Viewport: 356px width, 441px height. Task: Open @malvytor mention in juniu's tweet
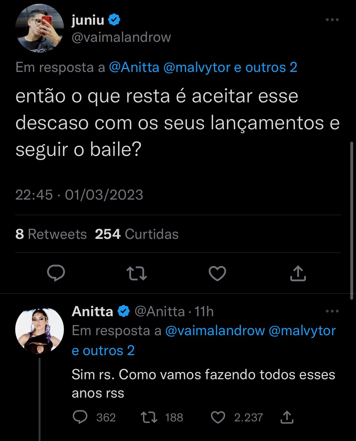(x=197, y=67)
